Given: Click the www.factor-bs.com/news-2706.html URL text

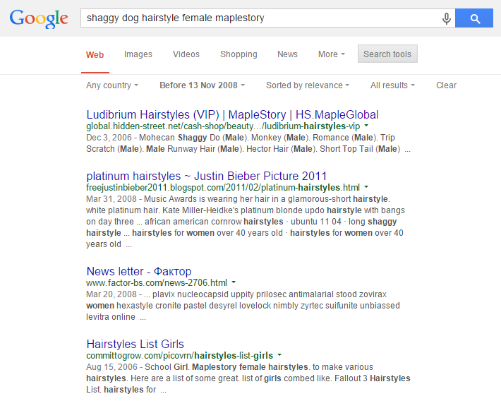Looking at the screenshot, I should pos(157,282).
